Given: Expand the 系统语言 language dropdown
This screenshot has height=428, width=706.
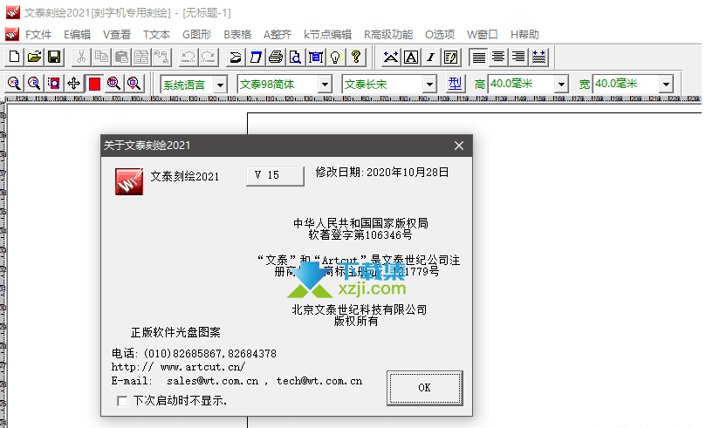Looking at the screenshot, I should pyautogui.click(x=220, y=84).
